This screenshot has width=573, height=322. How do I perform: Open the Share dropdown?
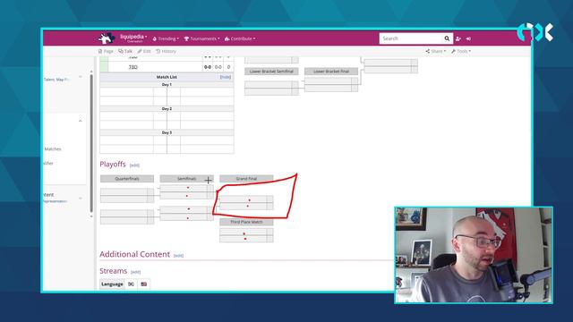click(x=436, y=51)
